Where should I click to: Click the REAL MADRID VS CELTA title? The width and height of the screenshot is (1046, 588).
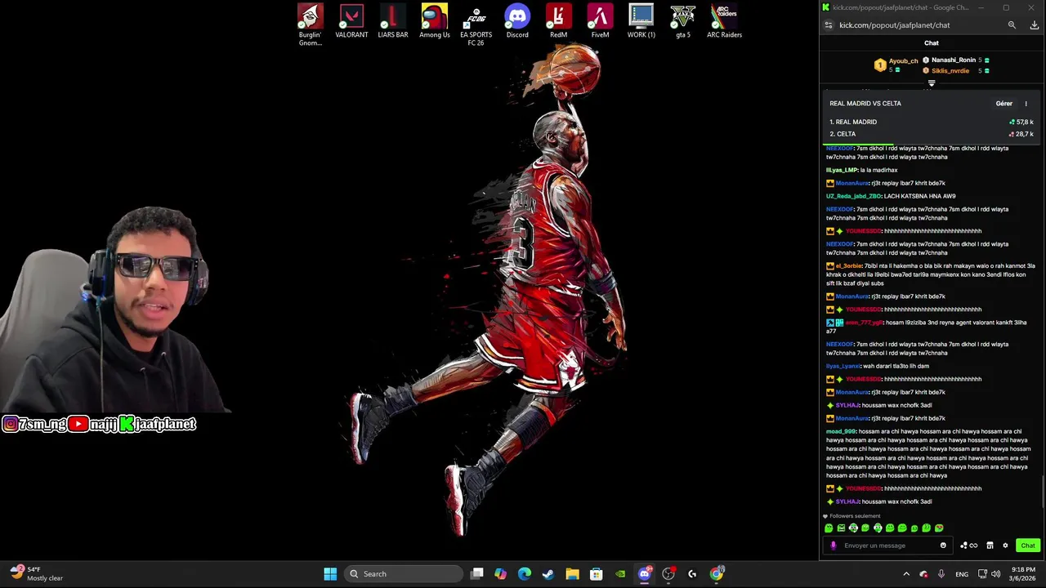click(x=865, y=104)
